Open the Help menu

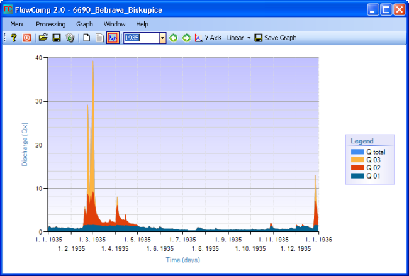coord(142,25)
